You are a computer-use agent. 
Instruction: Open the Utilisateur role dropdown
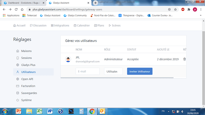click(x=113, y=71)
